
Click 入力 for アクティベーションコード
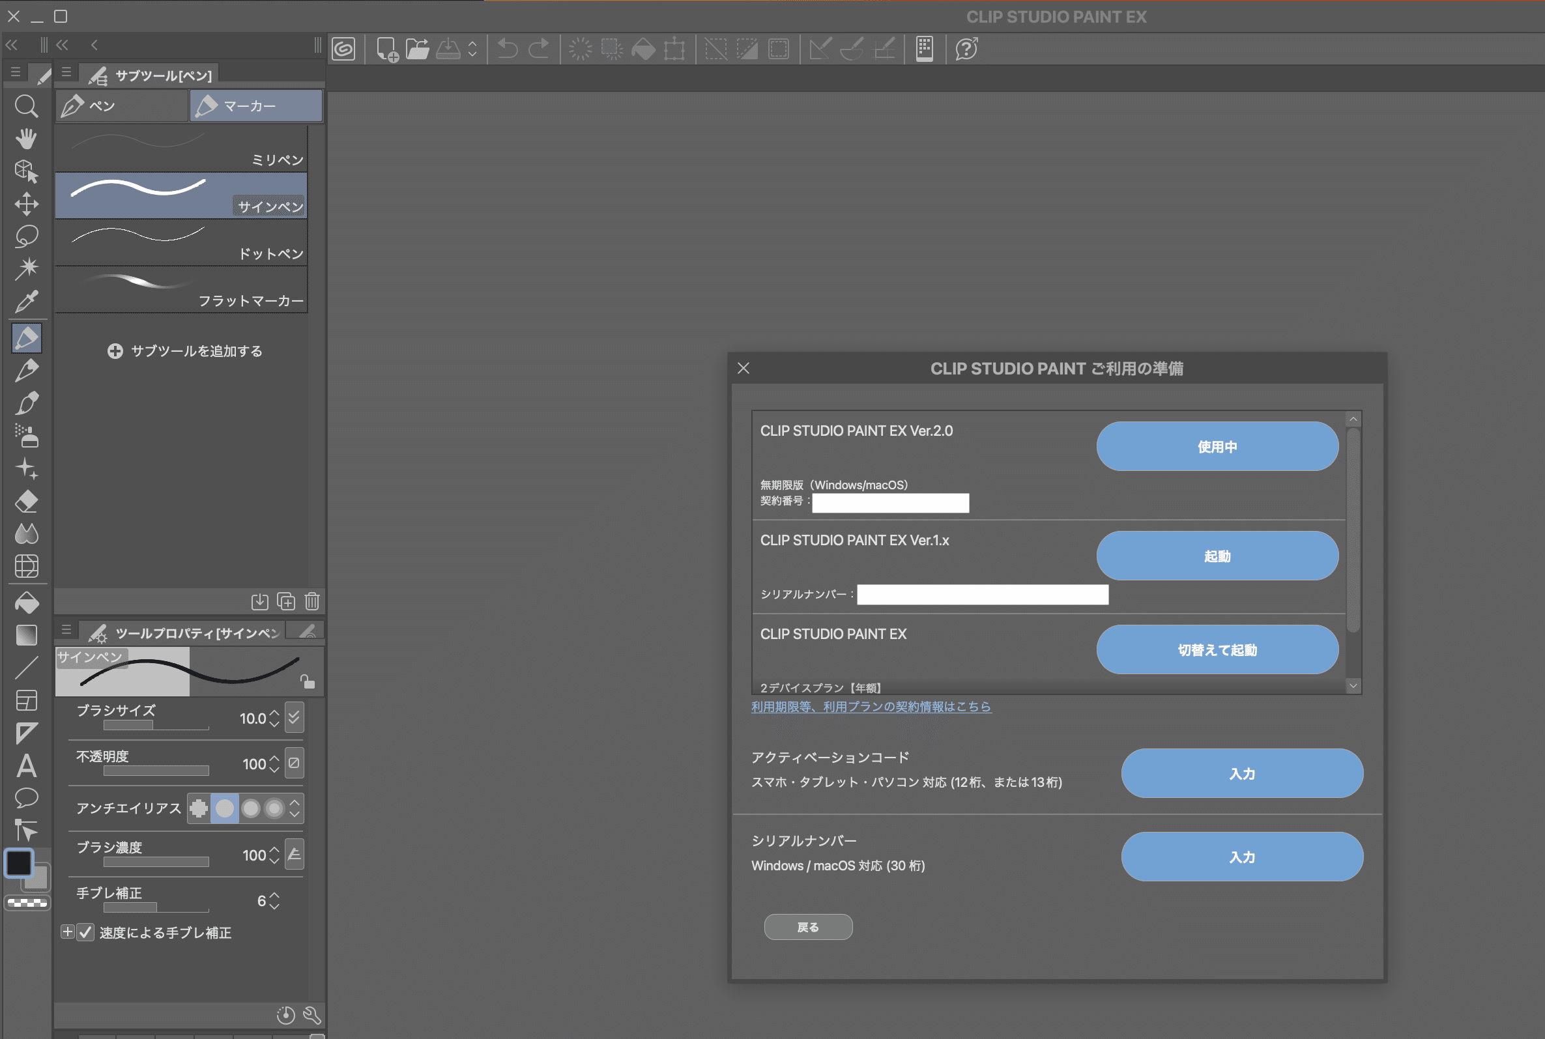tap(1242, 773)
